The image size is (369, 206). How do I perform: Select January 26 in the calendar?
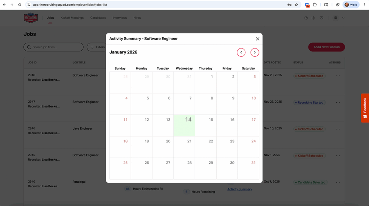click(x=141, y=169)
